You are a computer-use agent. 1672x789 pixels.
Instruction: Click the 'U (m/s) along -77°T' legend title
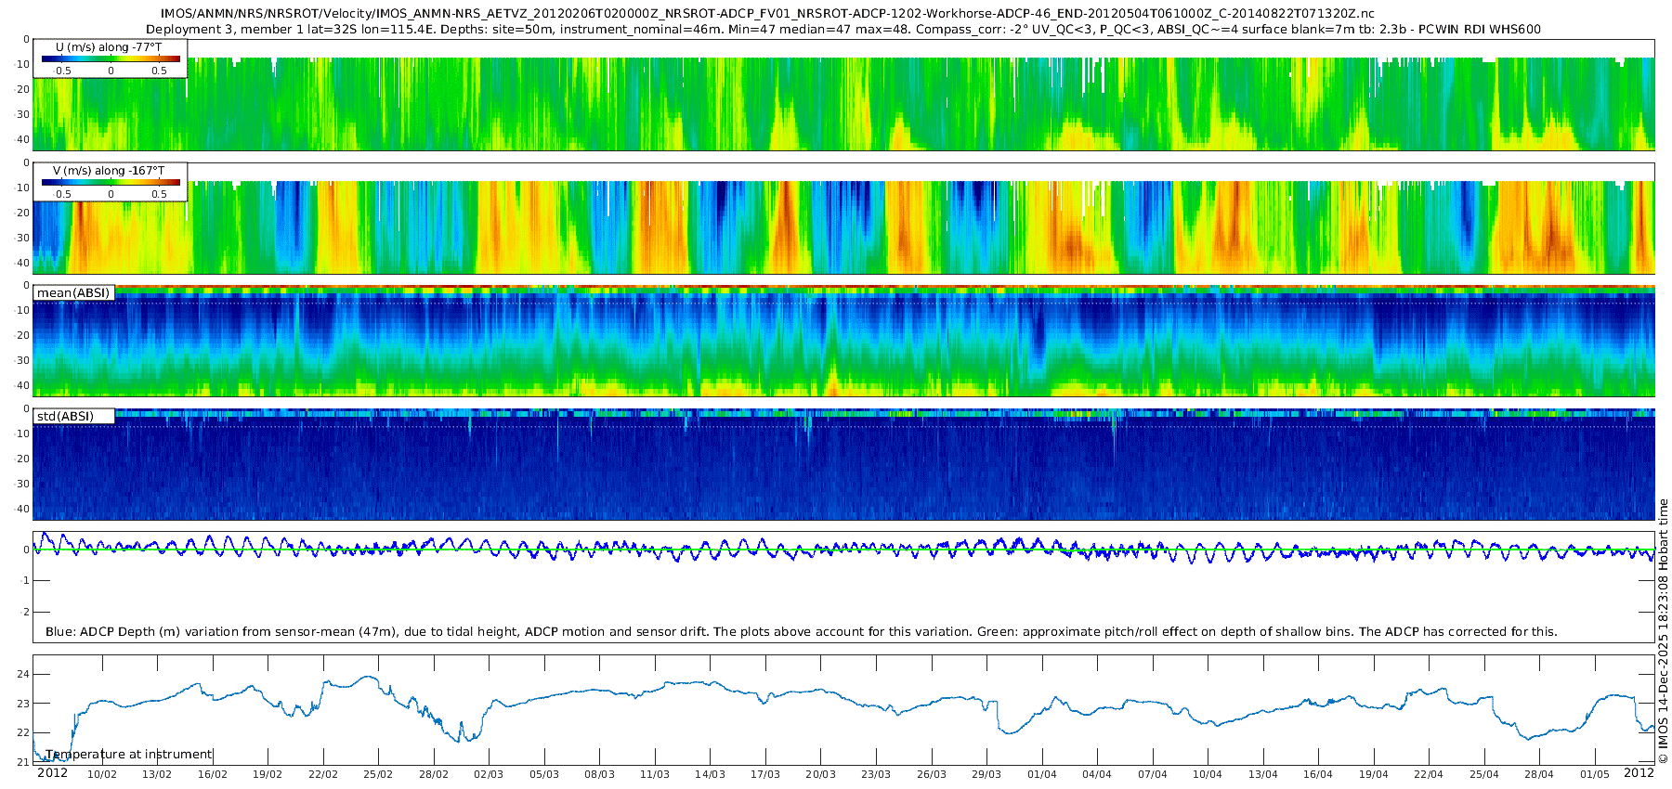tap(109, 46)
